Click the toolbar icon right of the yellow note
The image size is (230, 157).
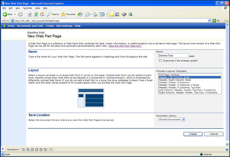coord(117,14)
